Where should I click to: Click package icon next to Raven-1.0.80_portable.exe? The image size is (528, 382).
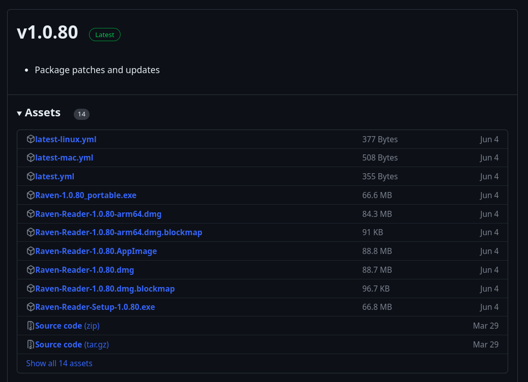(31, 195)
